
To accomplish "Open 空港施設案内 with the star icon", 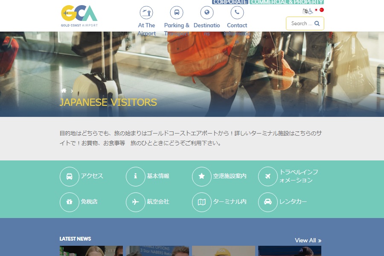I will point(202,177).
